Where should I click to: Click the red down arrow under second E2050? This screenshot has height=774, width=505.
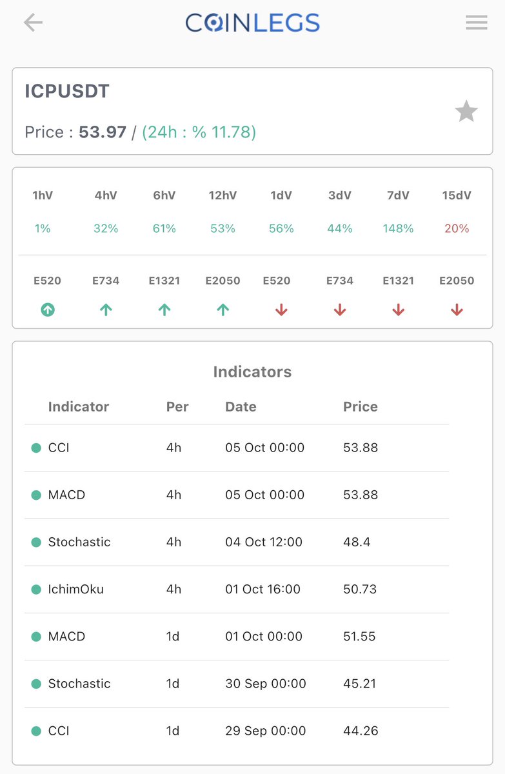(x=457, y=310)
